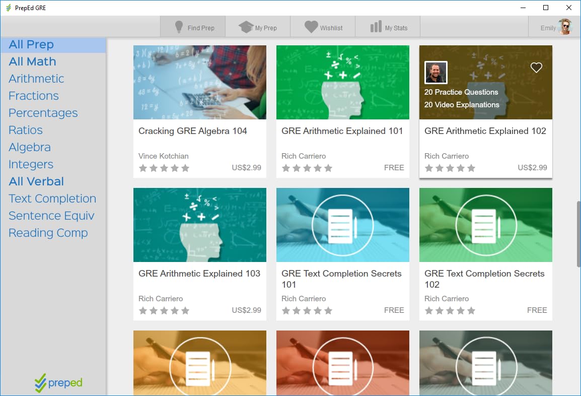
Task: Click instructor photo on Arithmetic Explained 102
Action: click(435, 73)
